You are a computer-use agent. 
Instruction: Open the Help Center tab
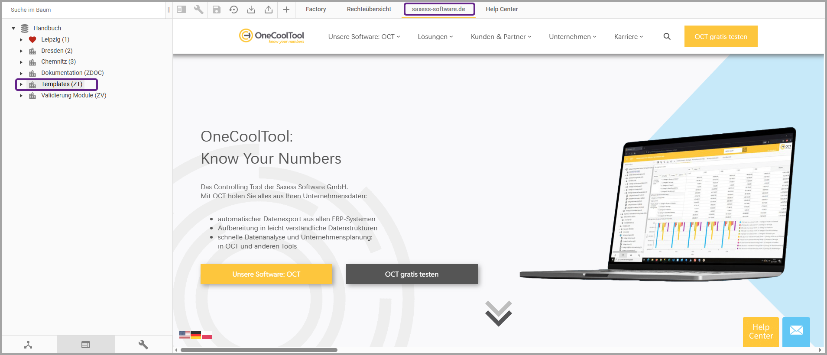(501, 9)
